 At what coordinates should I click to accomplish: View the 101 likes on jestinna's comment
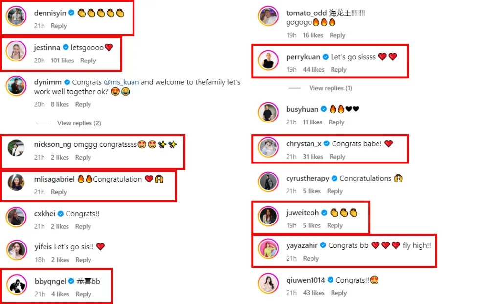pyautogui.click(x=62, y=61)
